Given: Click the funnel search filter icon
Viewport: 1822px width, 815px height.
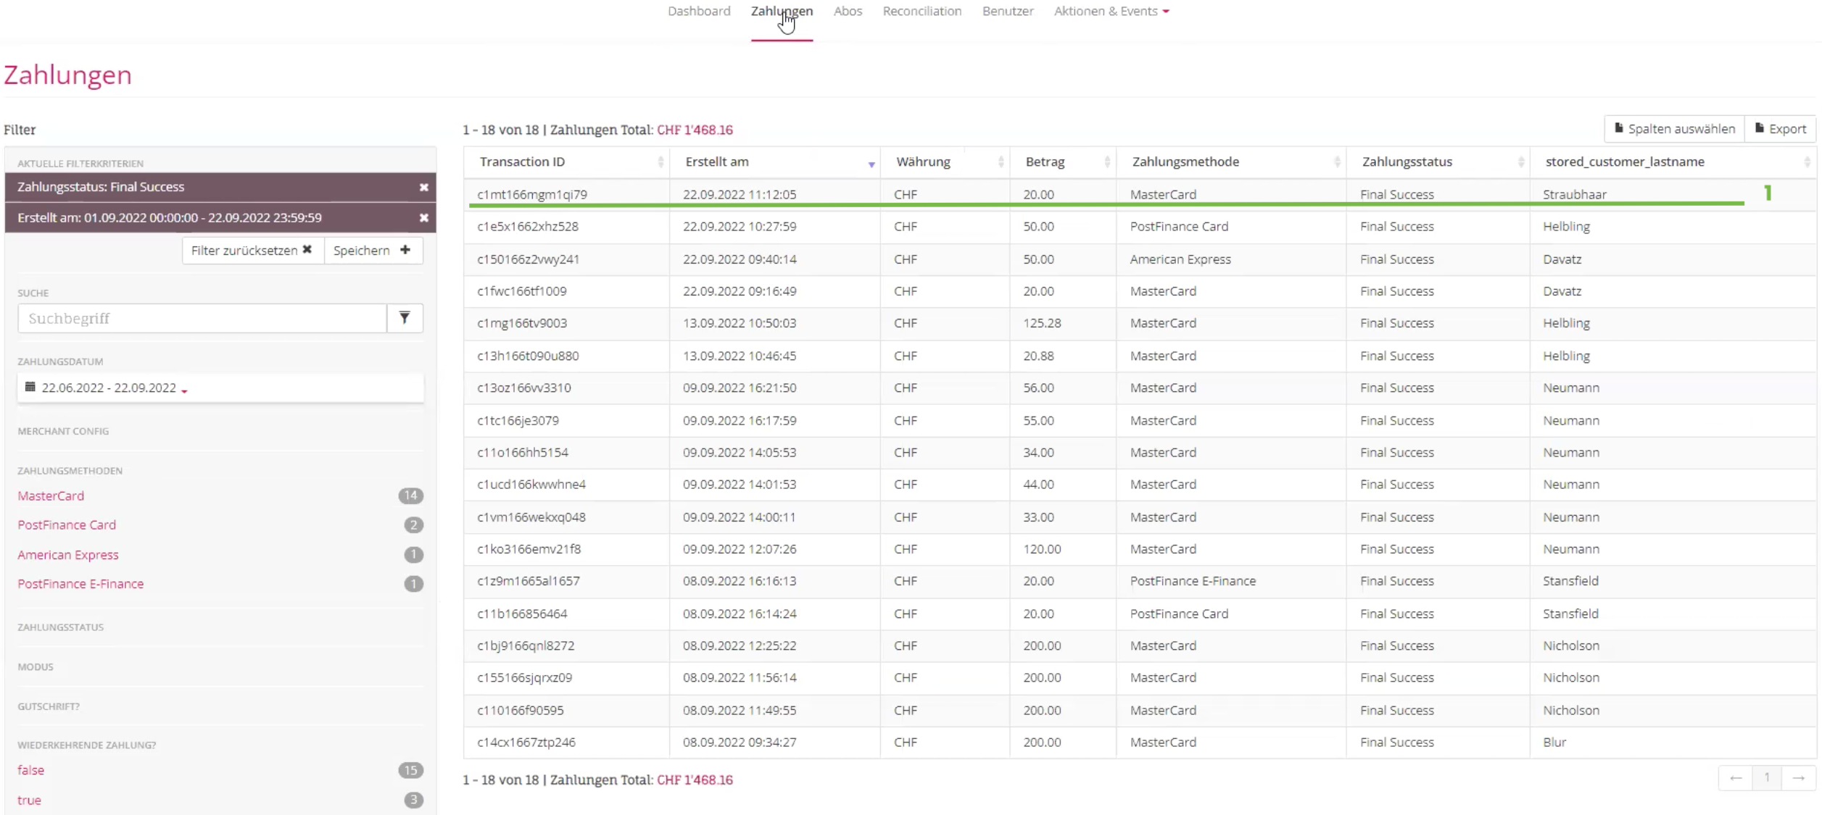Looking at the screenshot, I should (405, 318).
